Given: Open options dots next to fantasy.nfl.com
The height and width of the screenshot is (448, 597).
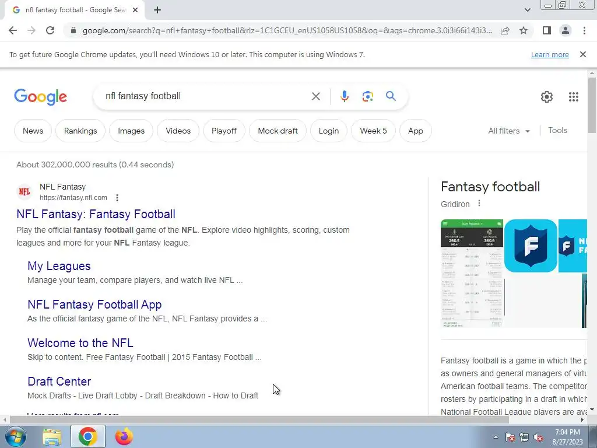Looking at the screenshot, I should [x=117, y=198].
